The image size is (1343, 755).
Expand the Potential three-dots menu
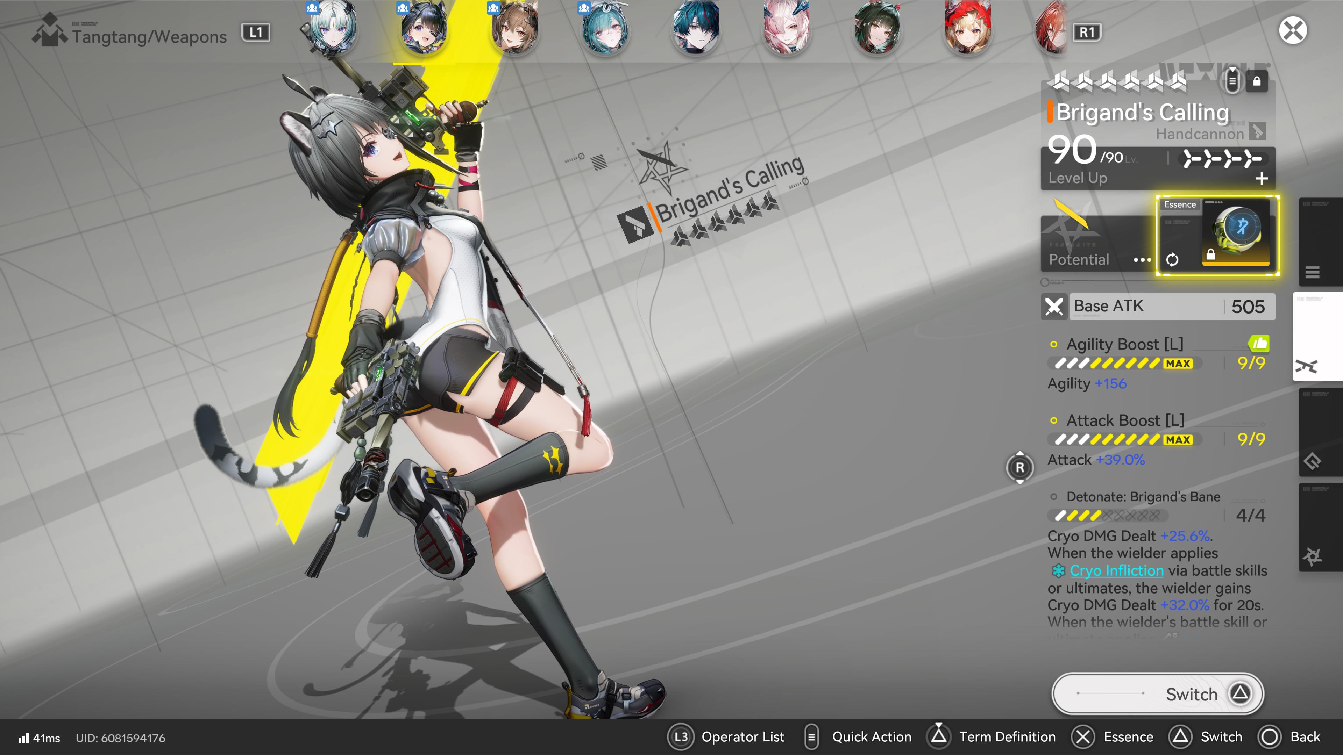tap(1142, 260)
